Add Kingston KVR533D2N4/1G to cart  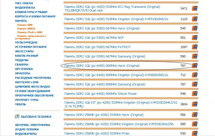click(195, 19)
